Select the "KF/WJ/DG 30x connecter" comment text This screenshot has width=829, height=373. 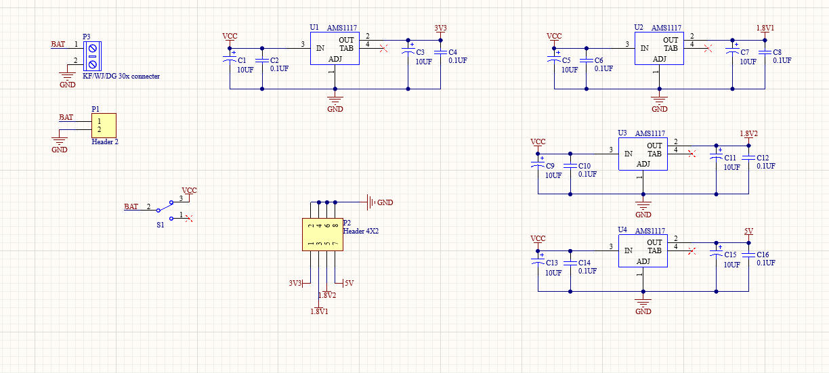click(121, 76)
